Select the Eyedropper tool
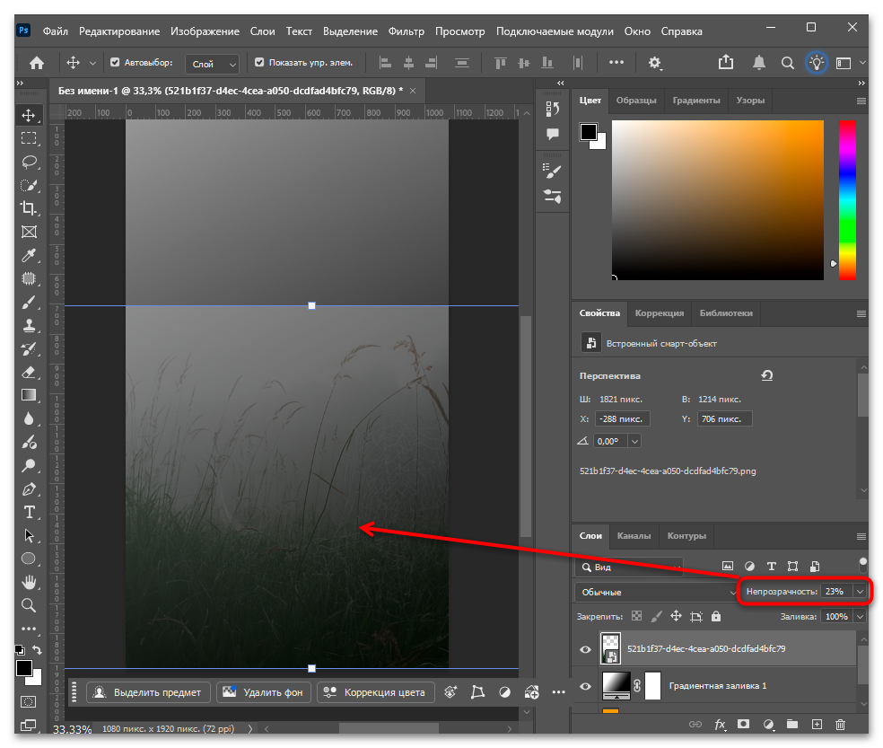 click(29, 255)
